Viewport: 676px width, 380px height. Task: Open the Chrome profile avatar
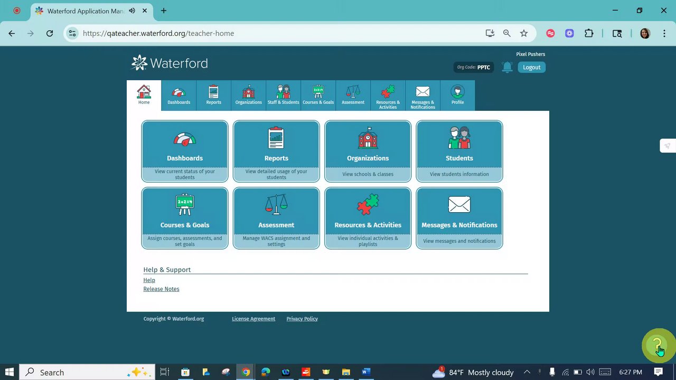pyautogui.click(x=645, y=33)
